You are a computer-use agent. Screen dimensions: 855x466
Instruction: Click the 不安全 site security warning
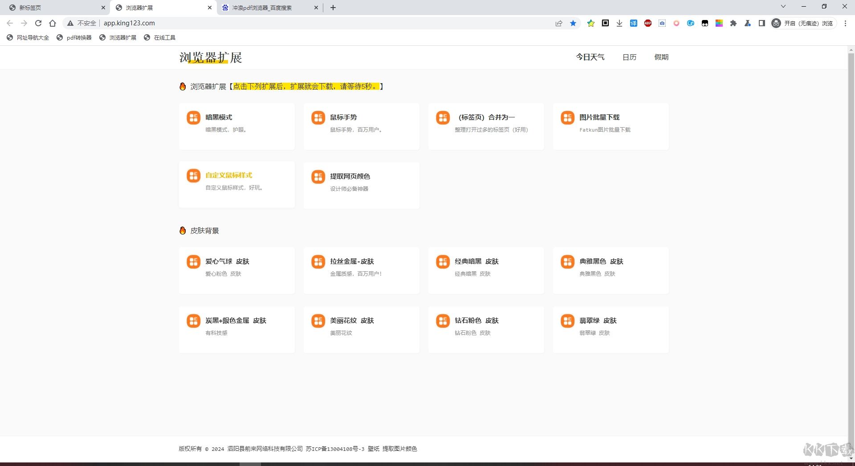(x=81, y=23)
